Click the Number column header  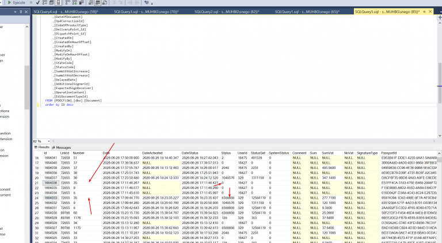pos(79,153)
